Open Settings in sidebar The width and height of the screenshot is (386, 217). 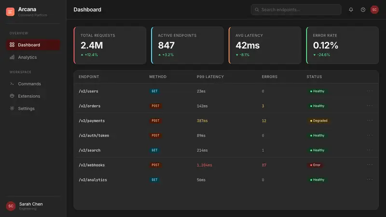click(x=33, y=108)
